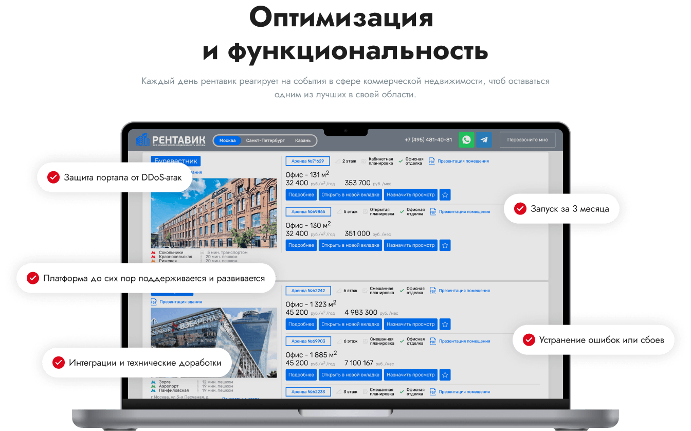Viewport: 691px width, 431px height.
Task: Open the ВЭБ Арена building photo
Action: [x=214, y=343]
